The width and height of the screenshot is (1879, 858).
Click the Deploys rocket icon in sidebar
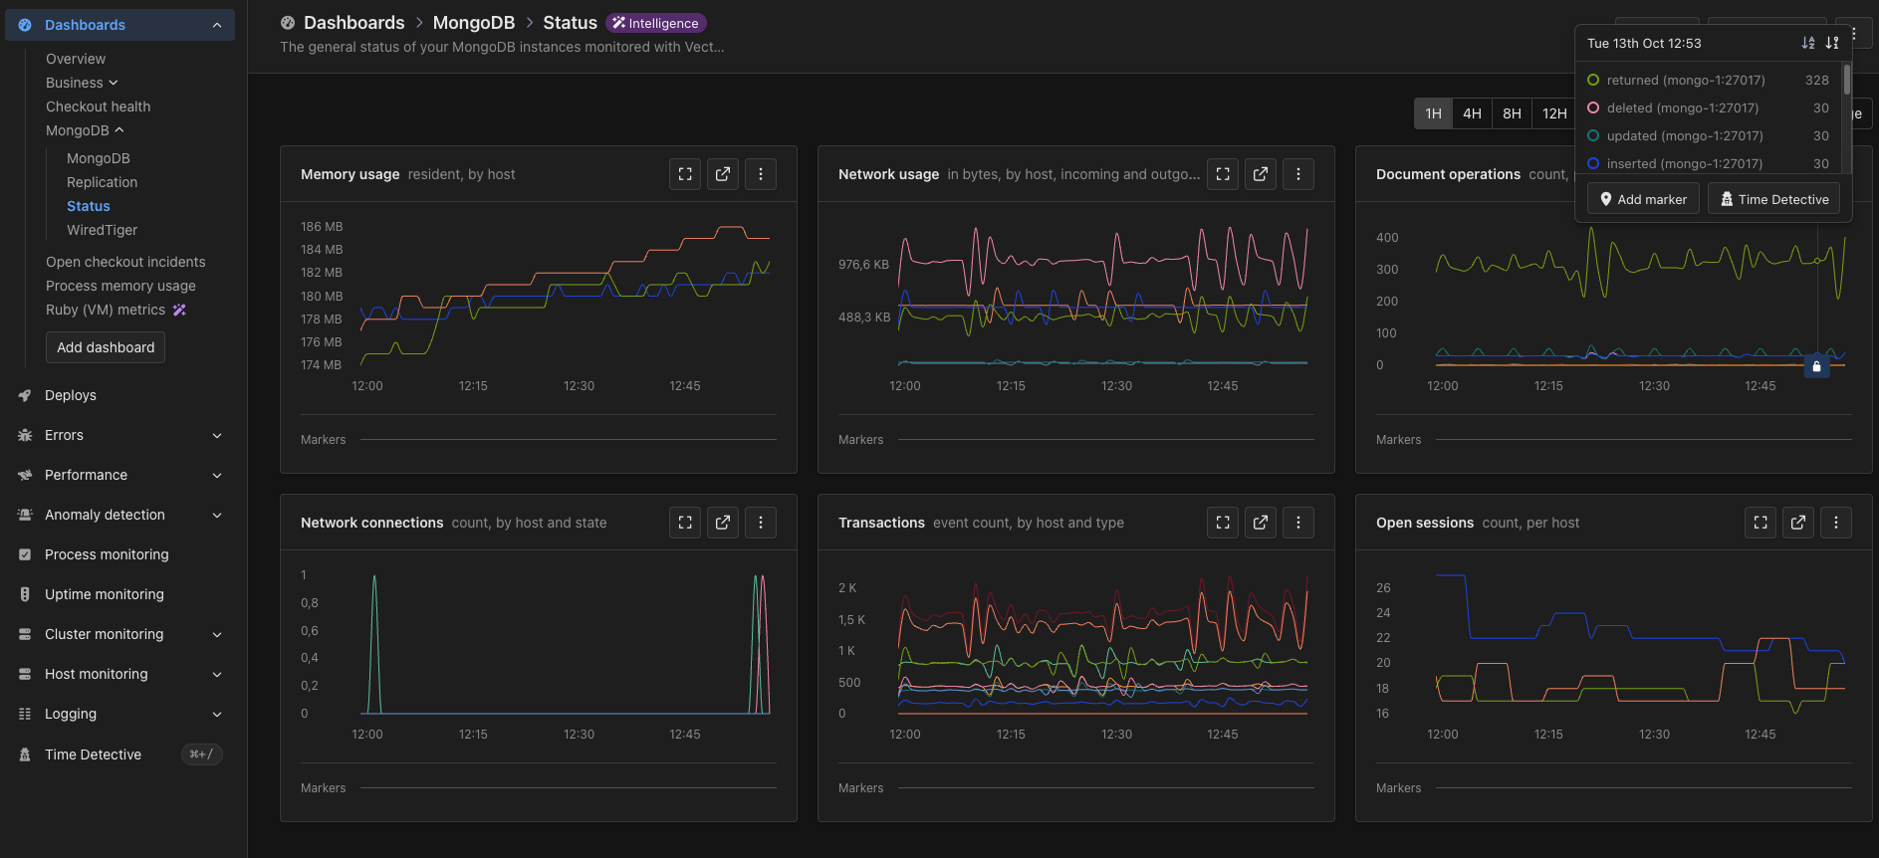click(x=25, y=395)
